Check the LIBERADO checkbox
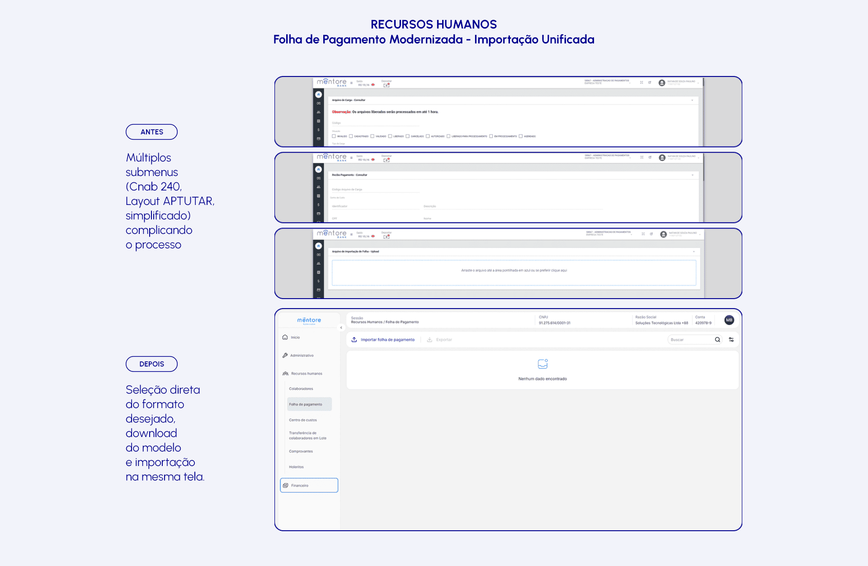 (390, 136)
